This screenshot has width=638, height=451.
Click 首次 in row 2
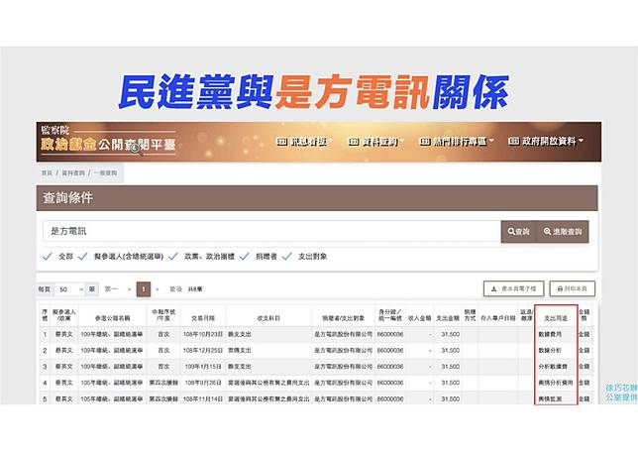point(163,351)
